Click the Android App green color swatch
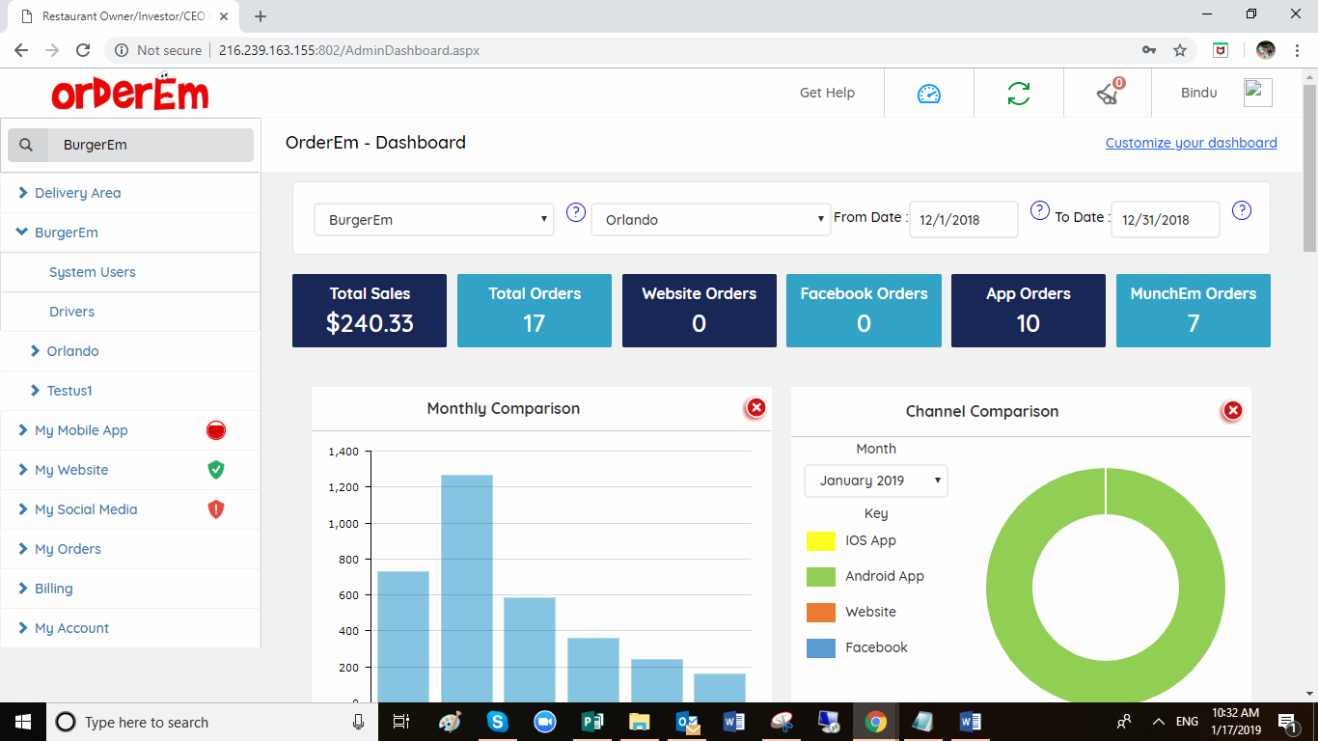The width and height of the screenshot is (1318, 741). pos(820,577)
